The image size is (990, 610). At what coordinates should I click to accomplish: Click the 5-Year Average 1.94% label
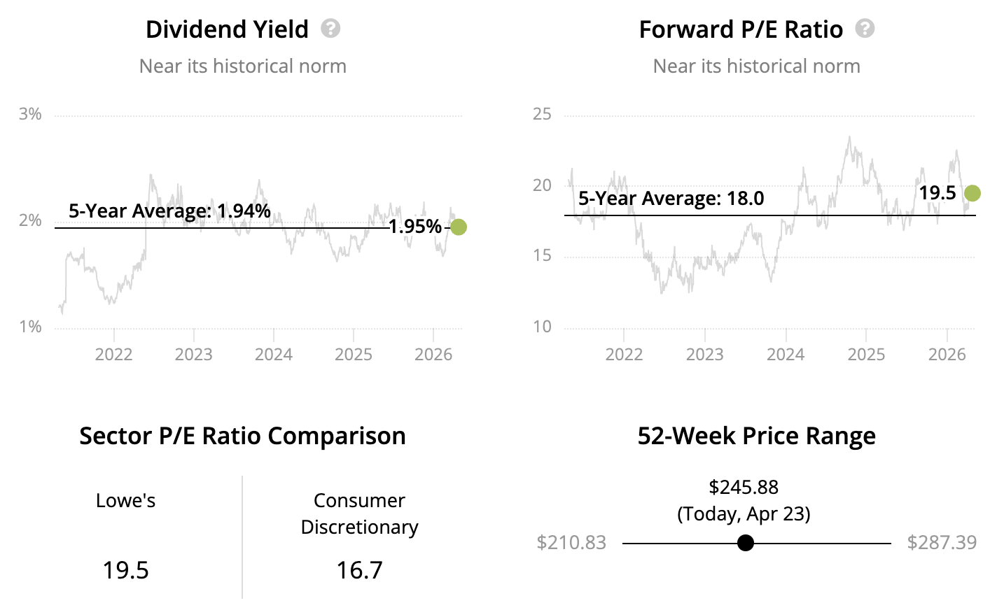tap(169, 211)
